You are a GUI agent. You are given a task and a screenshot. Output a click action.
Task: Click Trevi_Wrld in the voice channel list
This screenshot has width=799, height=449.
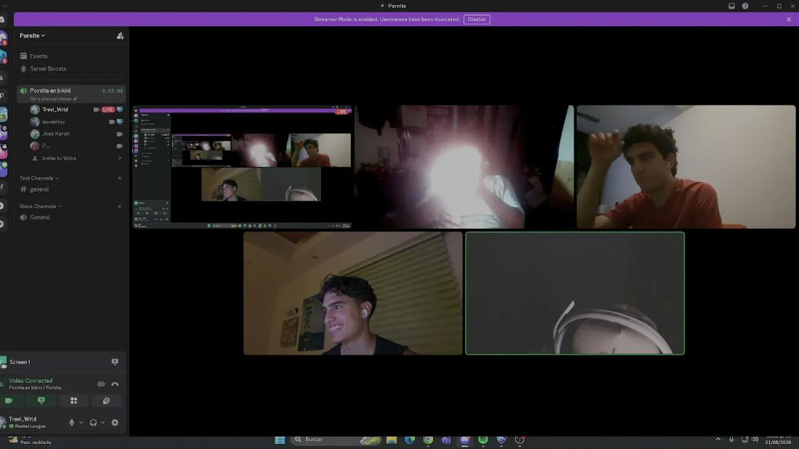pos(55,110)
